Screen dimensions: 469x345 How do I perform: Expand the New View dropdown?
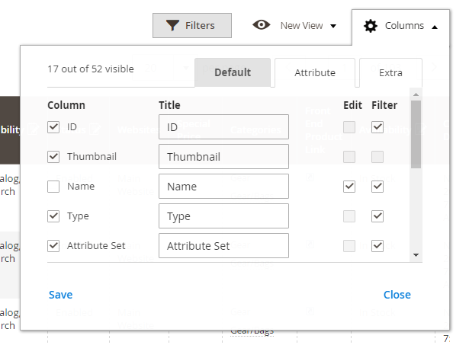[x=308, y=26]
